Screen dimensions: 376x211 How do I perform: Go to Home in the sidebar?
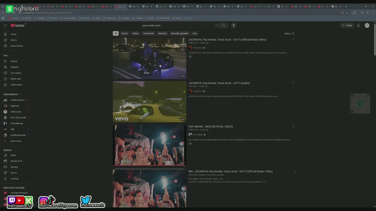tap(17, 34)
